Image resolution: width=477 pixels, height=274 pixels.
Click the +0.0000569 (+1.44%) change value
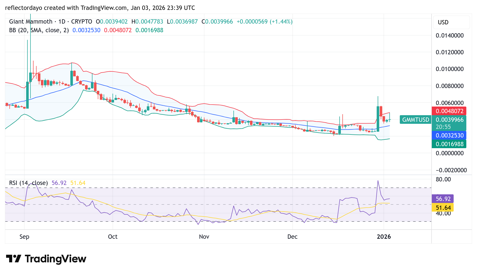click(265, 22)
